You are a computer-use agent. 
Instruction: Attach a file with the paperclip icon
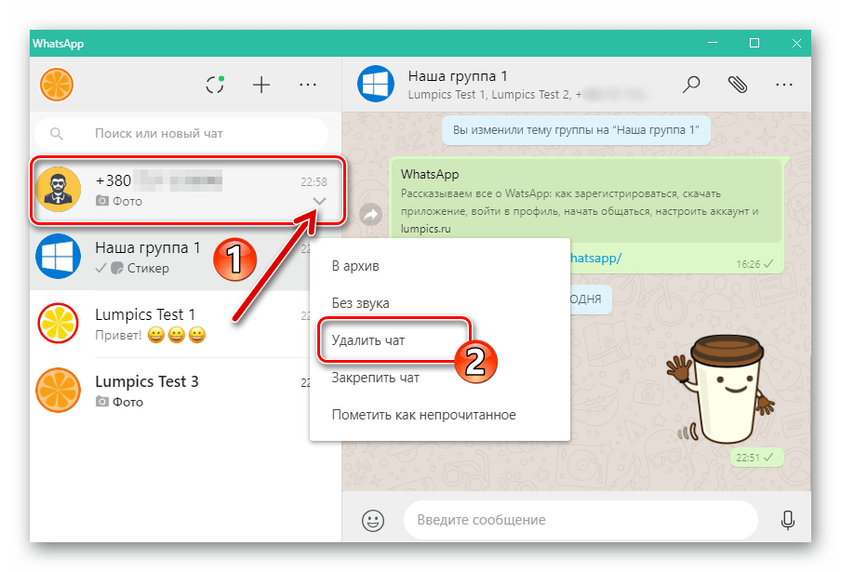click(738, 84)
